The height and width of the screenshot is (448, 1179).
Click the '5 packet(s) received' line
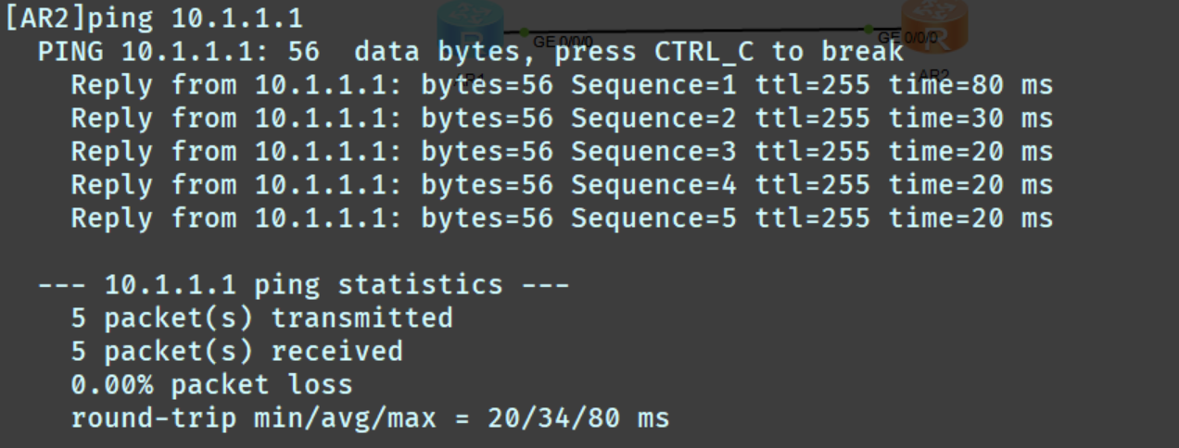coord(236,352)
